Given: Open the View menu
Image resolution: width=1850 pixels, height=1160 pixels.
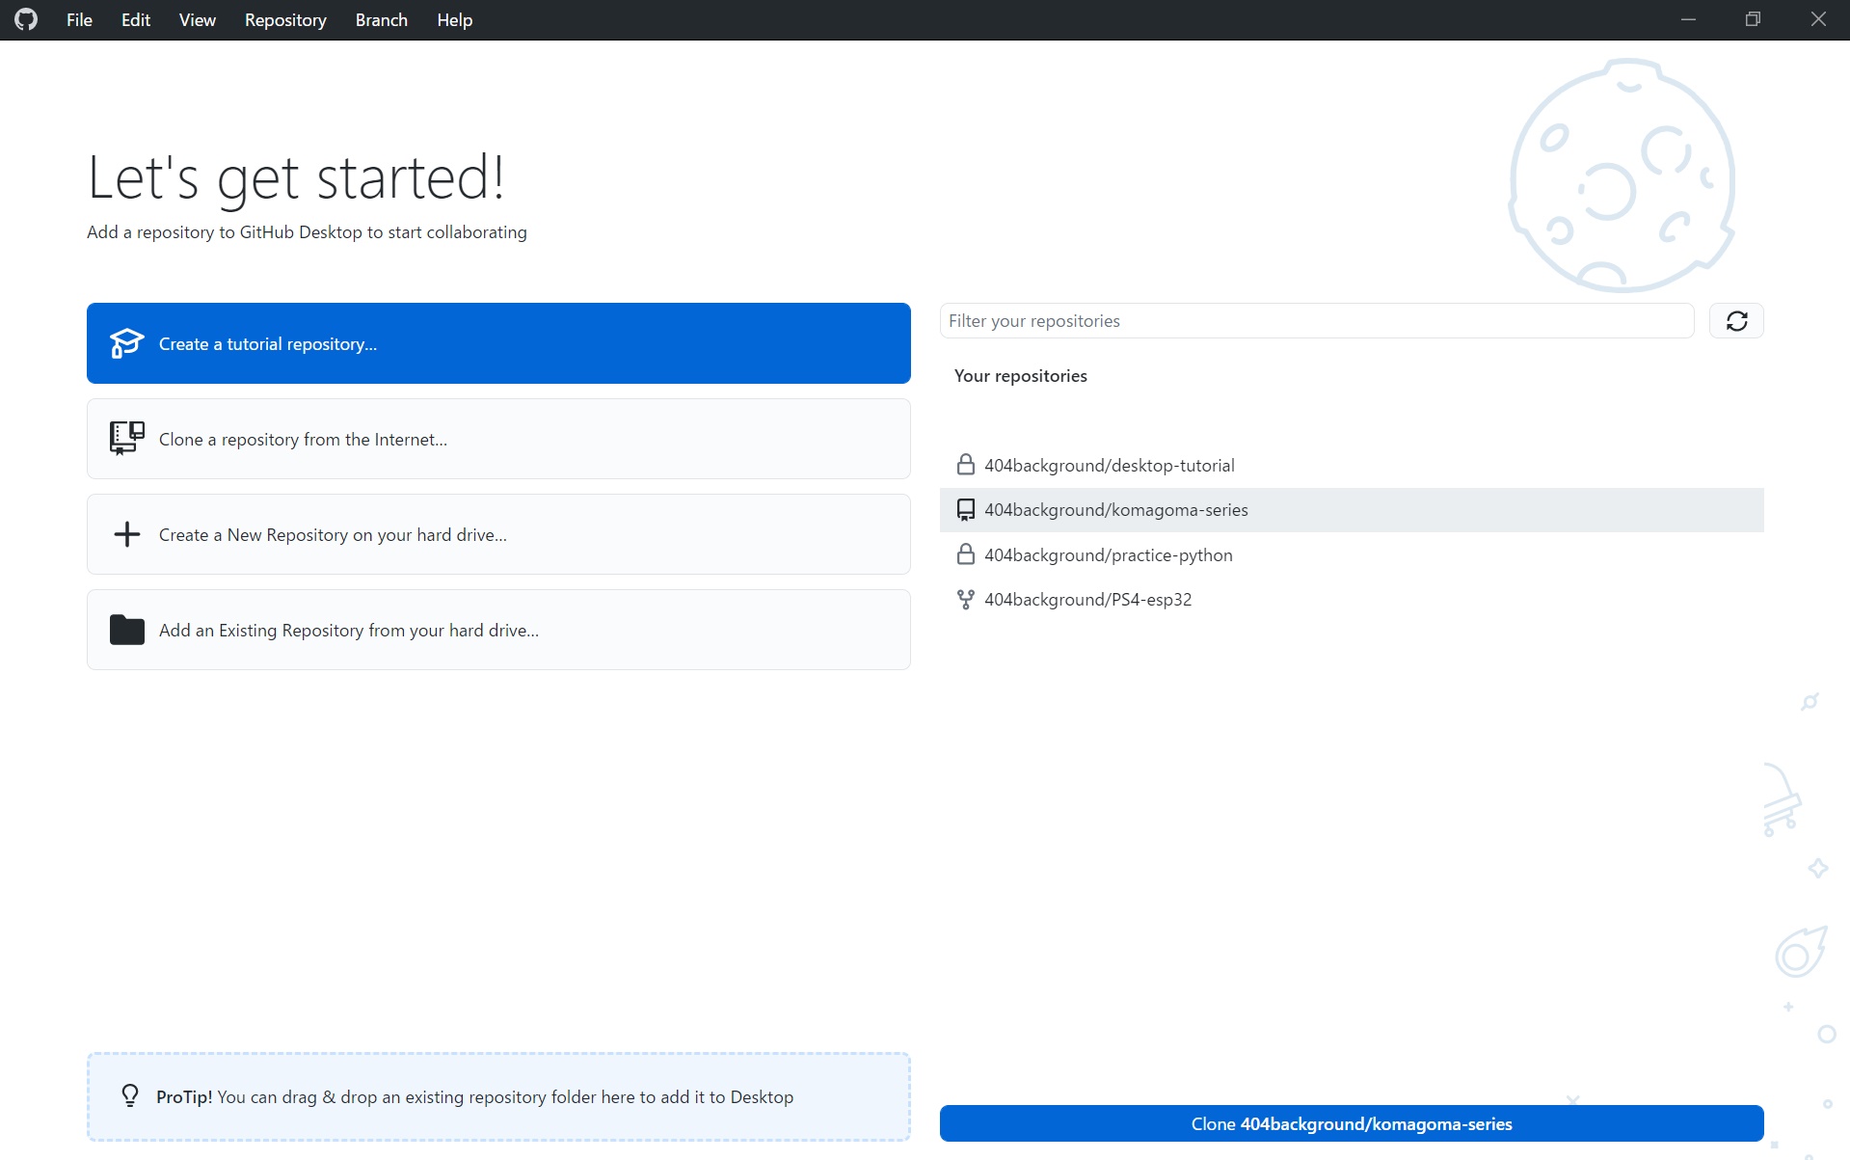Looking at the screenshot, I should point(197,19).
